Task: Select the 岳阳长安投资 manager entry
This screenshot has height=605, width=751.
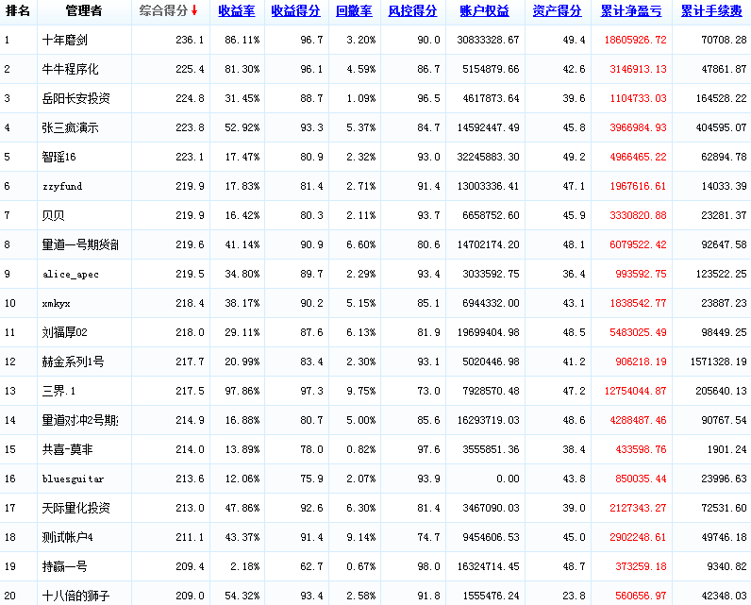Action: click(76, 99)
